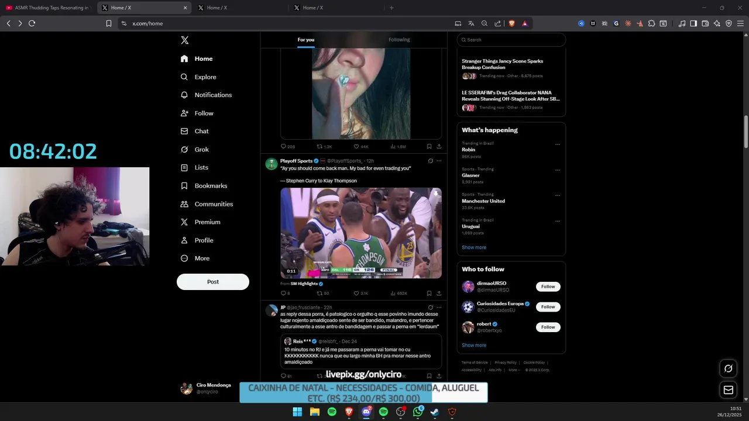Open options for Uruguai trend
Viewport: 749px width, 421px height.
coord(558,222)
